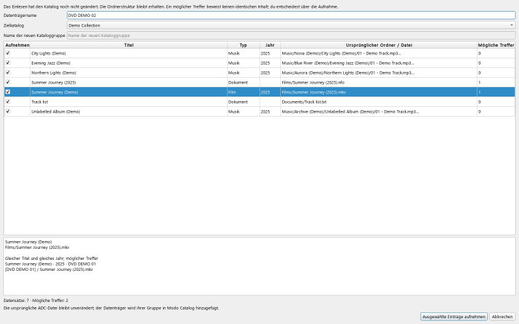Click the Abbrechen button
Viewport: 519px width, 324px height.
tap(502, 316)
